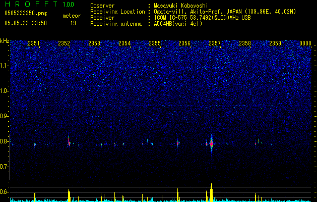Viewport: 317px width, 202px height.
Task: Click the Receiver label
Action: coord(102,18)
